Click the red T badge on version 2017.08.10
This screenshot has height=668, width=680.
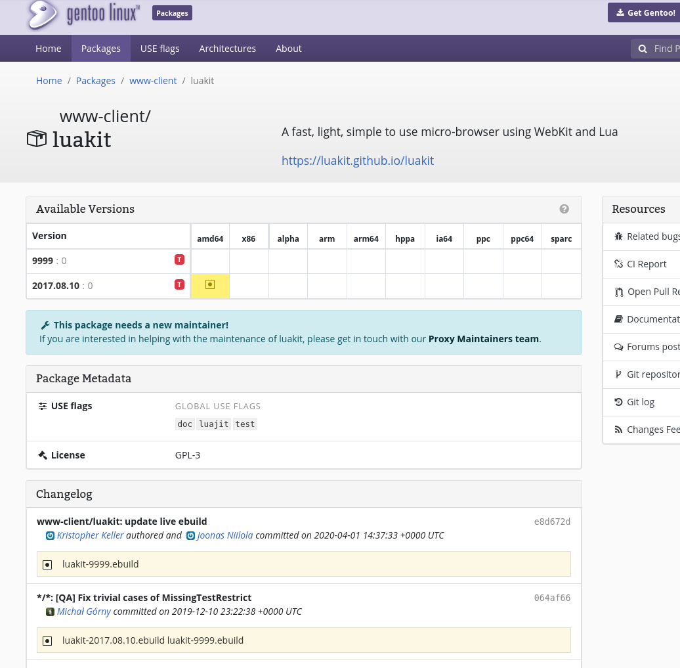pos(180,284)
